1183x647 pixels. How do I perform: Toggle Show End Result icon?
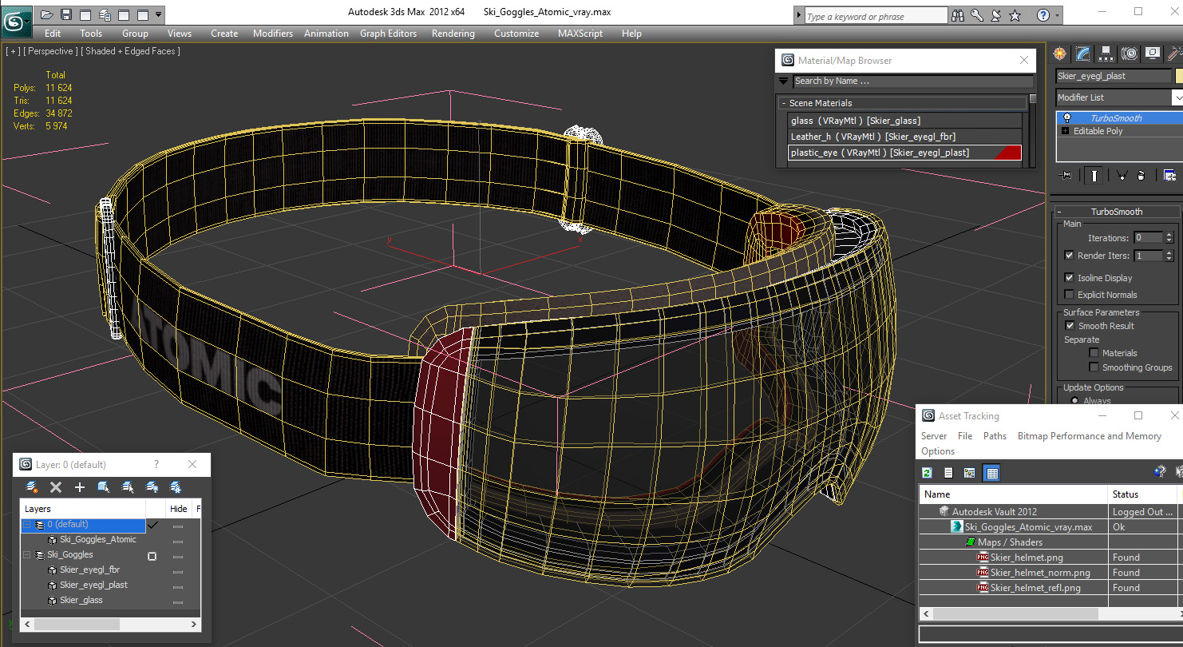point(1094,176)
